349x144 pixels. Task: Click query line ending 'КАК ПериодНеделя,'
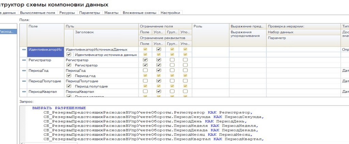click(x=151, y=126)
